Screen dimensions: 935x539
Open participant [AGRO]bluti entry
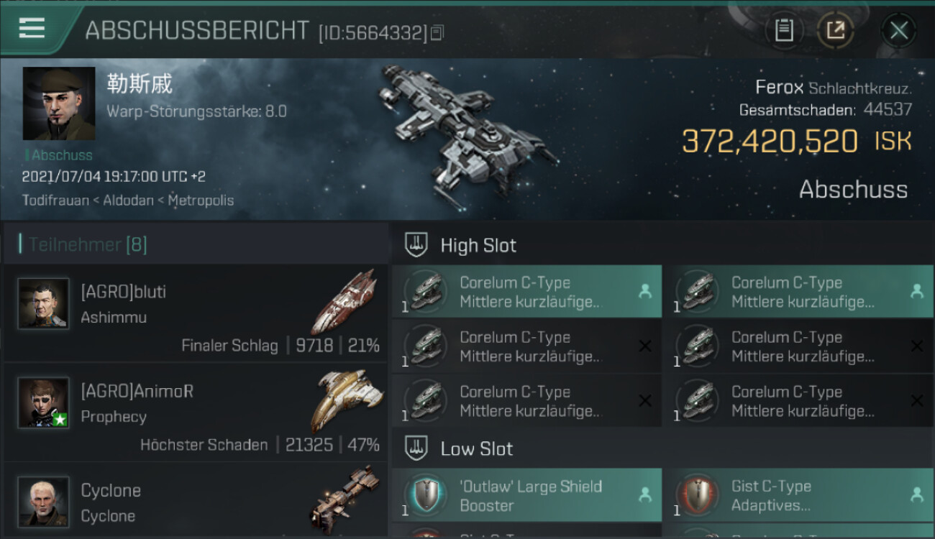(x=196, y=313)
